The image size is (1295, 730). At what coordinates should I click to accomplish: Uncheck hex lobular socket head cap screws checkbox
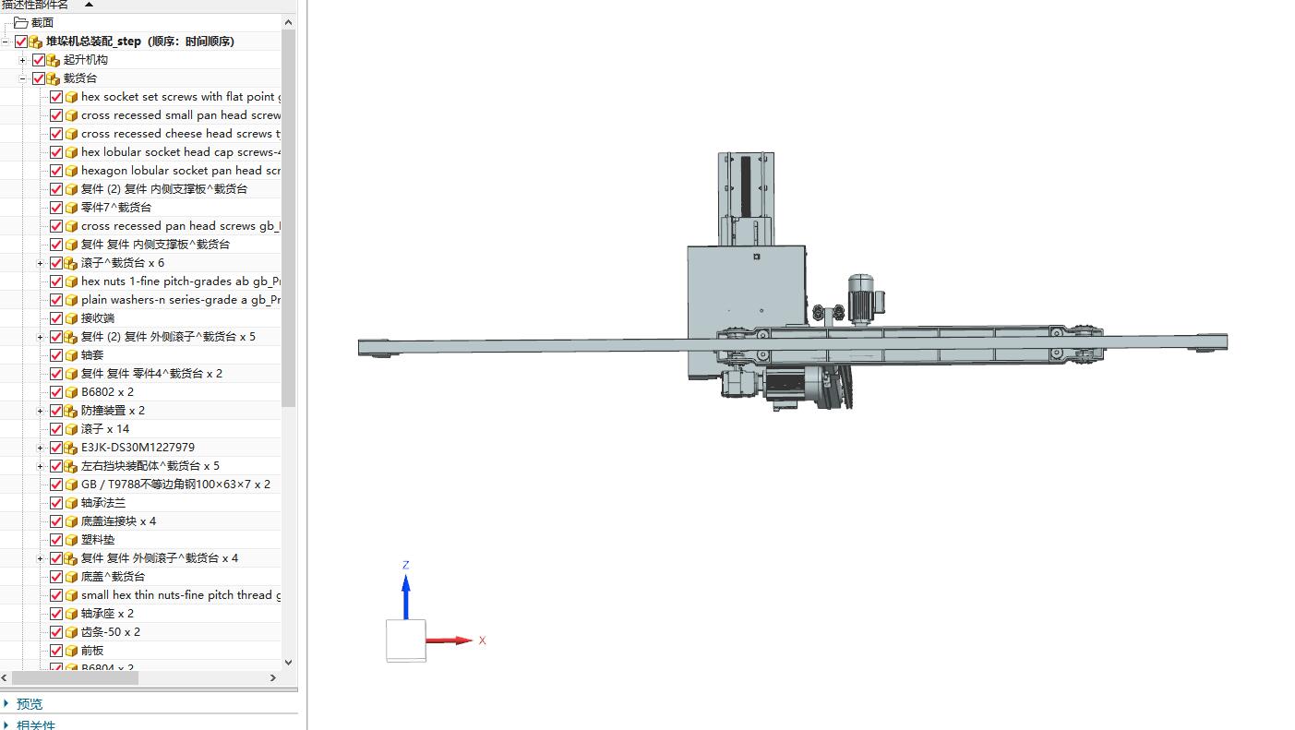click(x=56, y=152)
